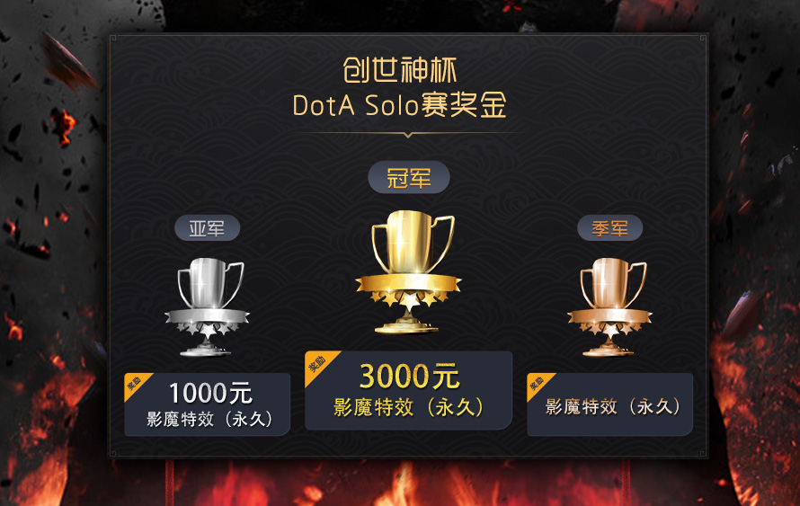Viewport: 800px width, 506px height.
Task: Click the 奖励 ribbon on the 季军 reward card
Action: tap(538, 386)
